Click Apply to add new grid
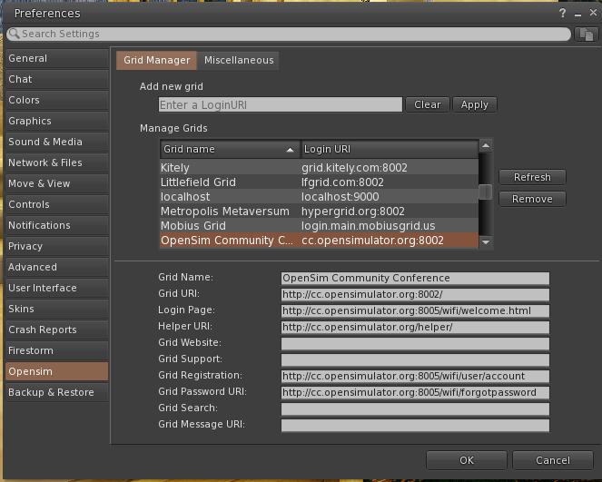The image size is (602, 482). (x=475, y=104)
